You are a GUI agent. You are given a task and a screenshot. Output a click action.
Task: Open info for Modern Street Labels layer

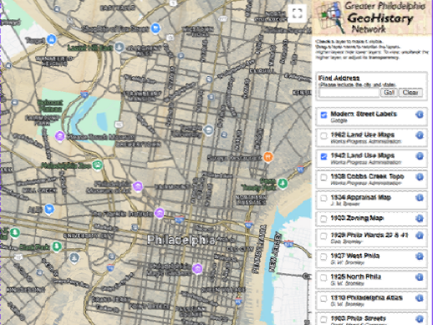pyautogui.click(x=420, y=114)
